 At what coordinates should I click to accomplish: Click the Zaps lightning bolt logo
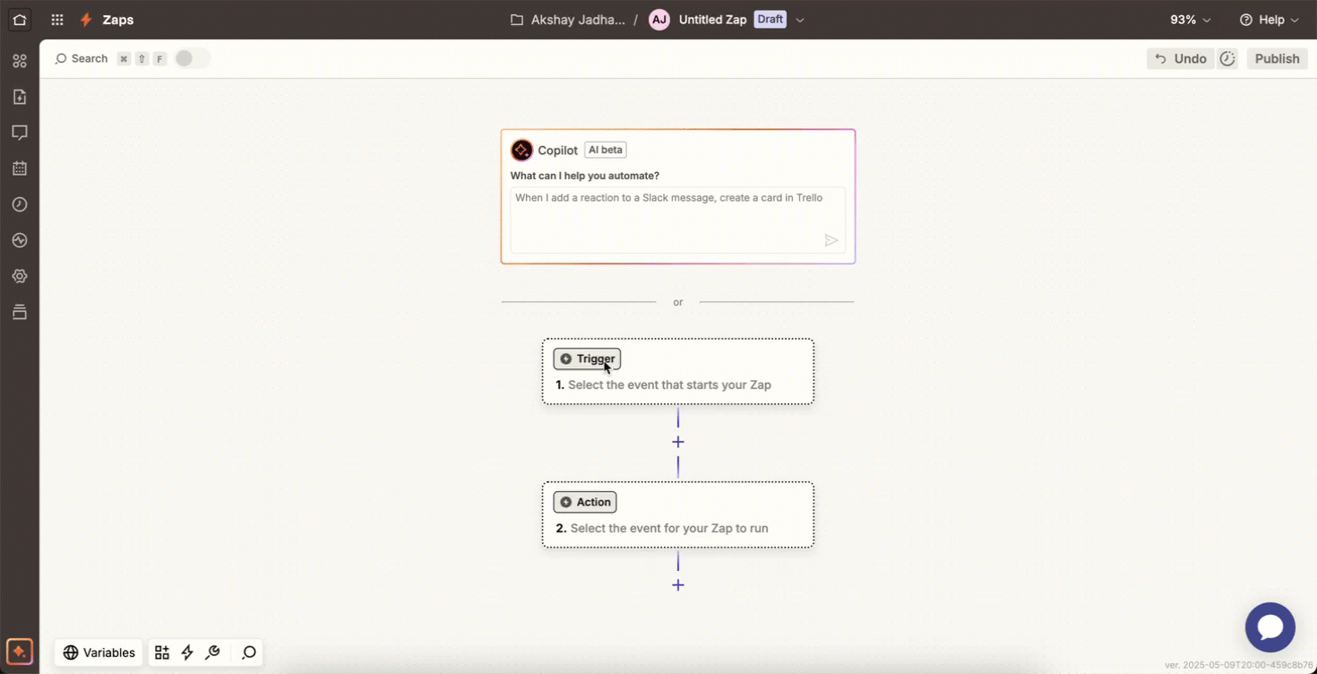click(86, 20)
